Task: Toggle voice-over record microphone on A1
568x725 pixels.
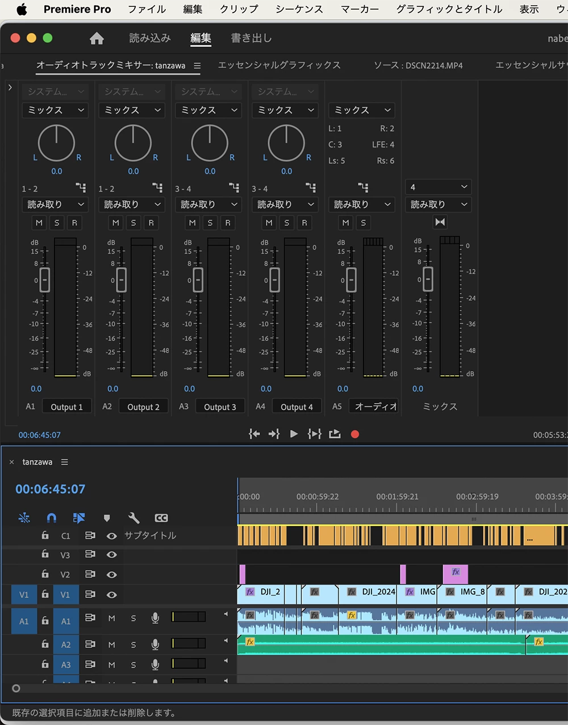Action: pos(155,618)
